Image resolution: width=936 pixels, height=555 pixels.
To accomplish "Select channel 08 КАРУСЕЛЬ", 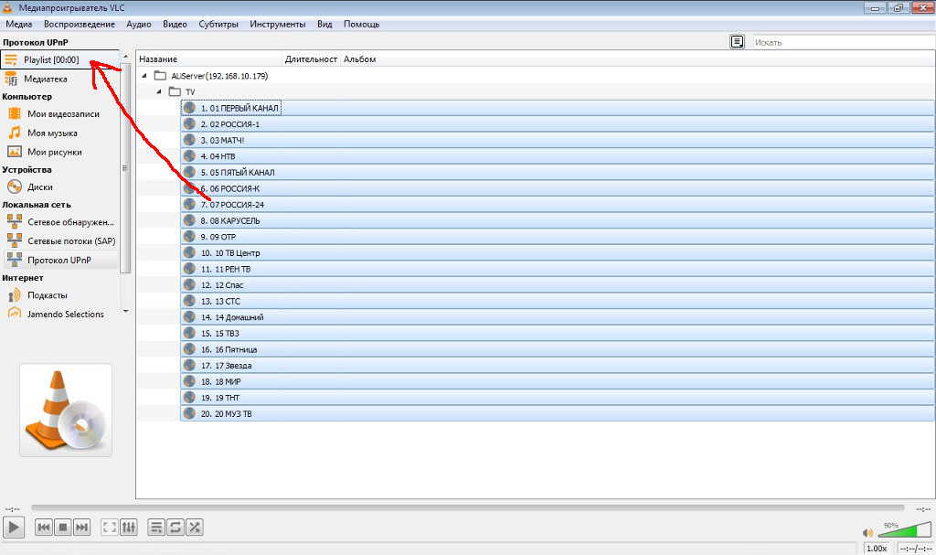I will 558,220.
